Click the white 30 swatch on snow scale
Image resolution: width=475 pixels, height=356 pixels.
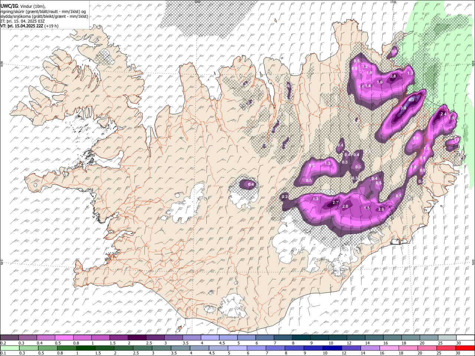[465, 337]
